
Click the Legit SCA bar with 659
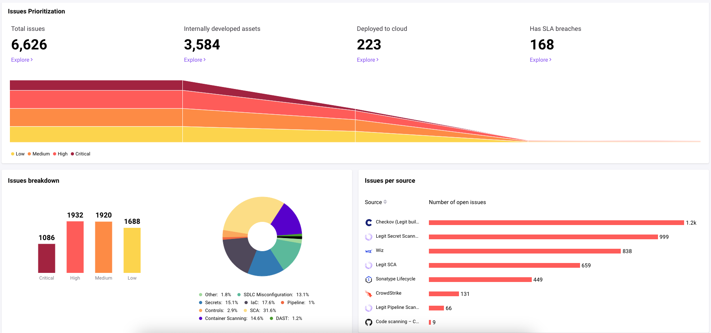click(504, 265)
